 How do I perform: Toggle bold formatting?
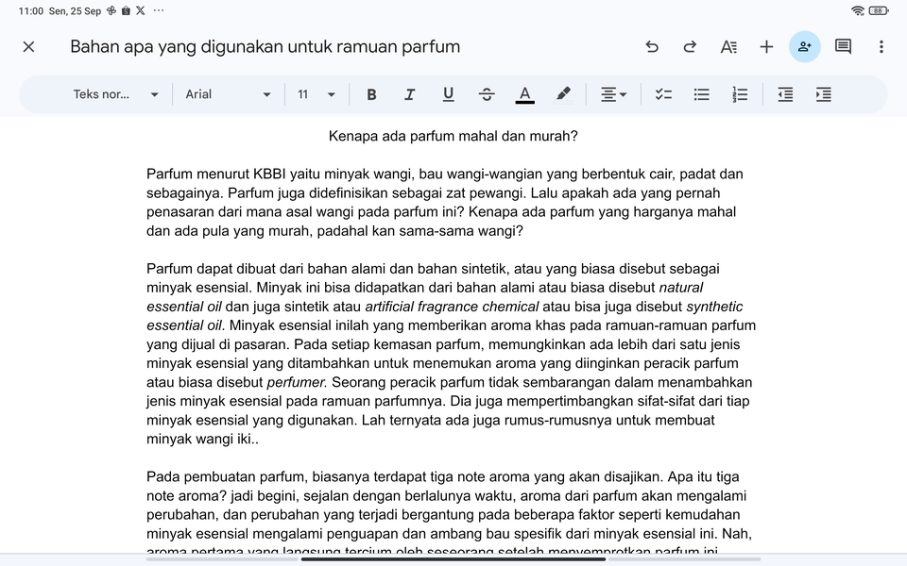[371, 93]
